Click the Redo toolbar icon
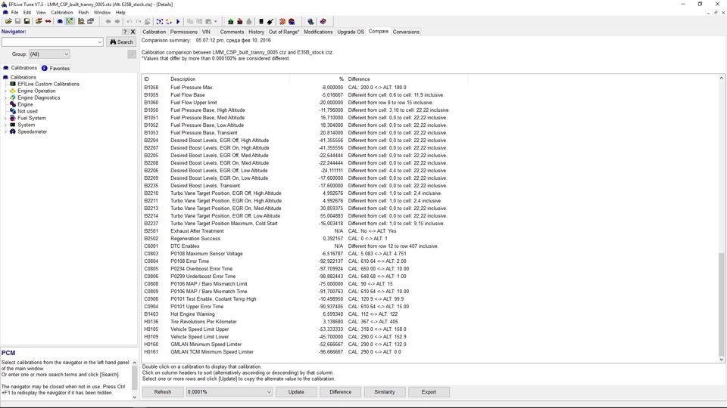 (x=139, y=21)
